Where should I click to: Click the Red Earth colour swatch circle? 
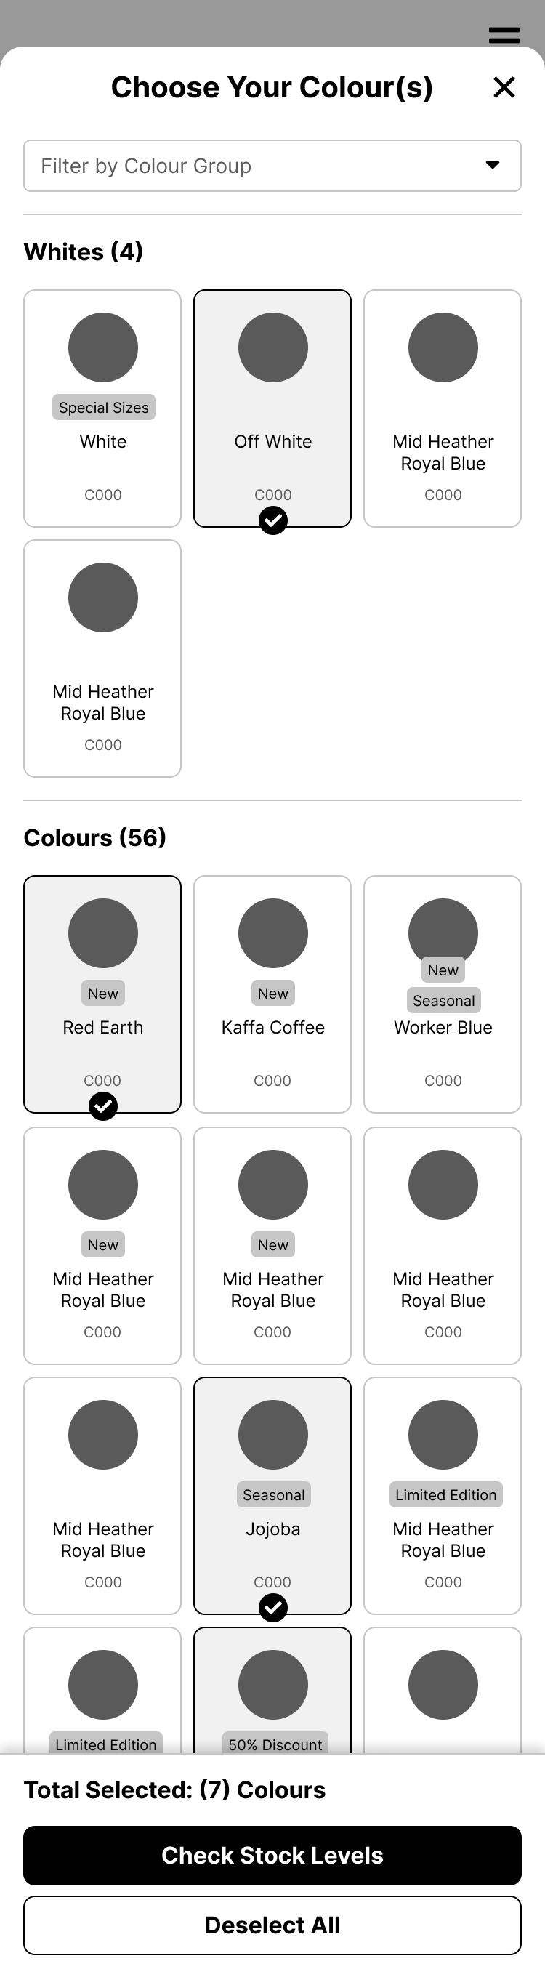click(x=103, y=933)
